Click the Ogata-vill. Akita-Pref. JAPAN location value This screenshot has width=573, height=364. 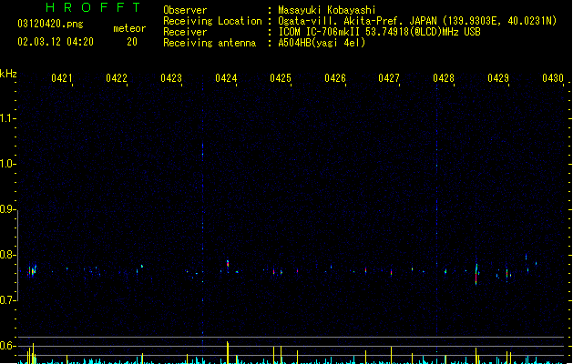point(417,21)
